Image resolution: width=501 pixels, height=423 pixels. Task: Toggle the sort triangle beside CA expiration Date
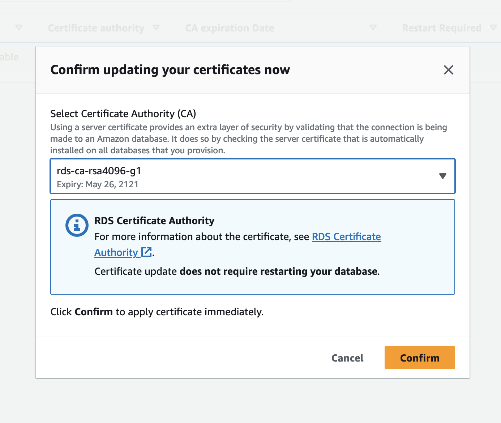point(373,27)
